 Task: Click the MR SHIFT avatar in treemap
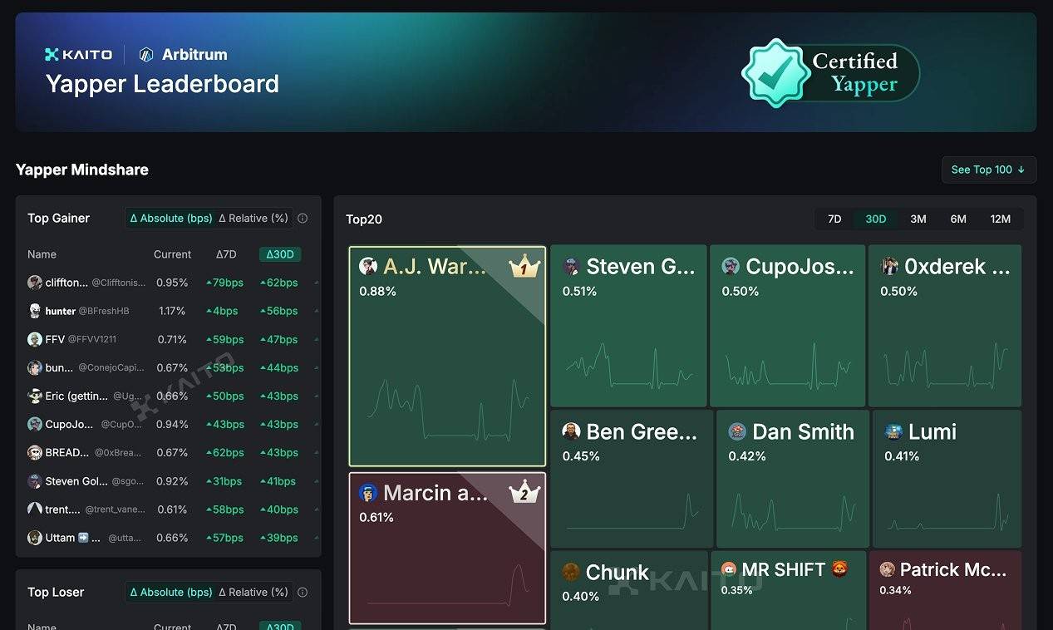[x=728, y=569]
